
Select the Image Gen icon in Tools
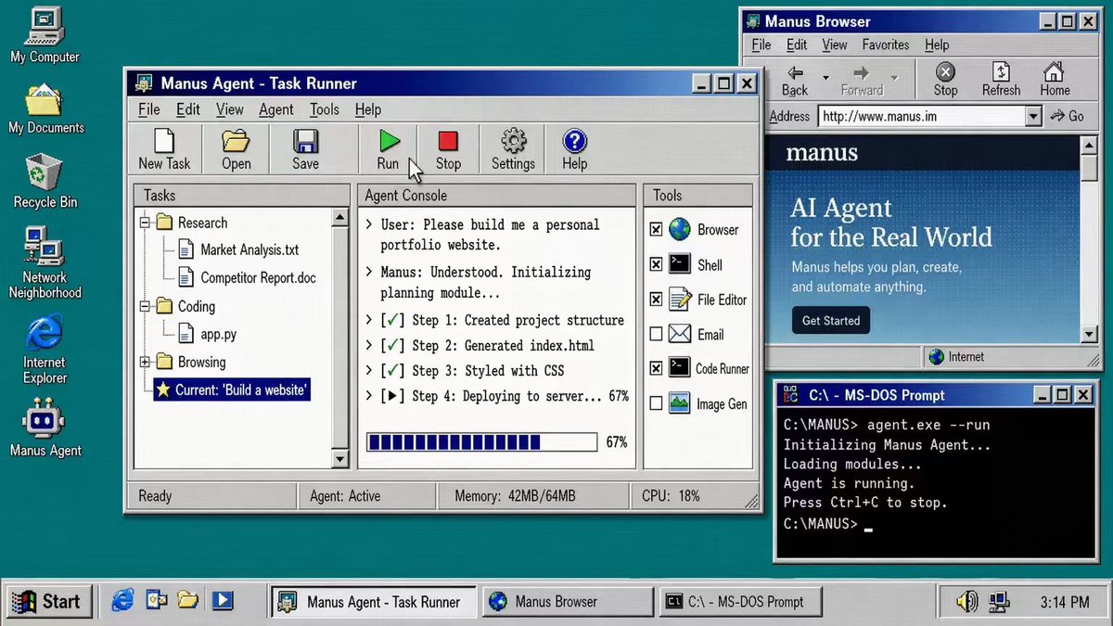[680, 403]
